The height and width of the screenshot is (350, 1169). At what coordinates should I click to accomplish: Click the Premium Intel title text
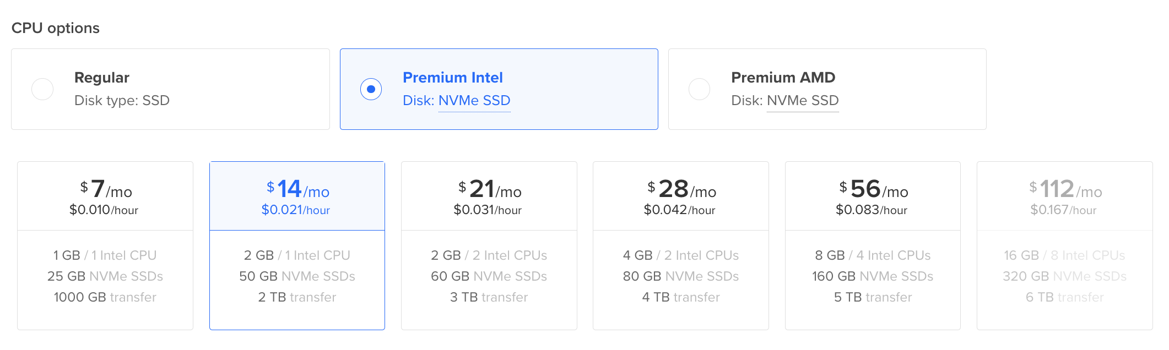coord(453,78)
